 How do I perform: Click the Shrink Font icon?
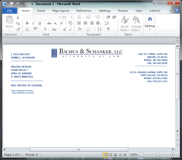point(71,29)
